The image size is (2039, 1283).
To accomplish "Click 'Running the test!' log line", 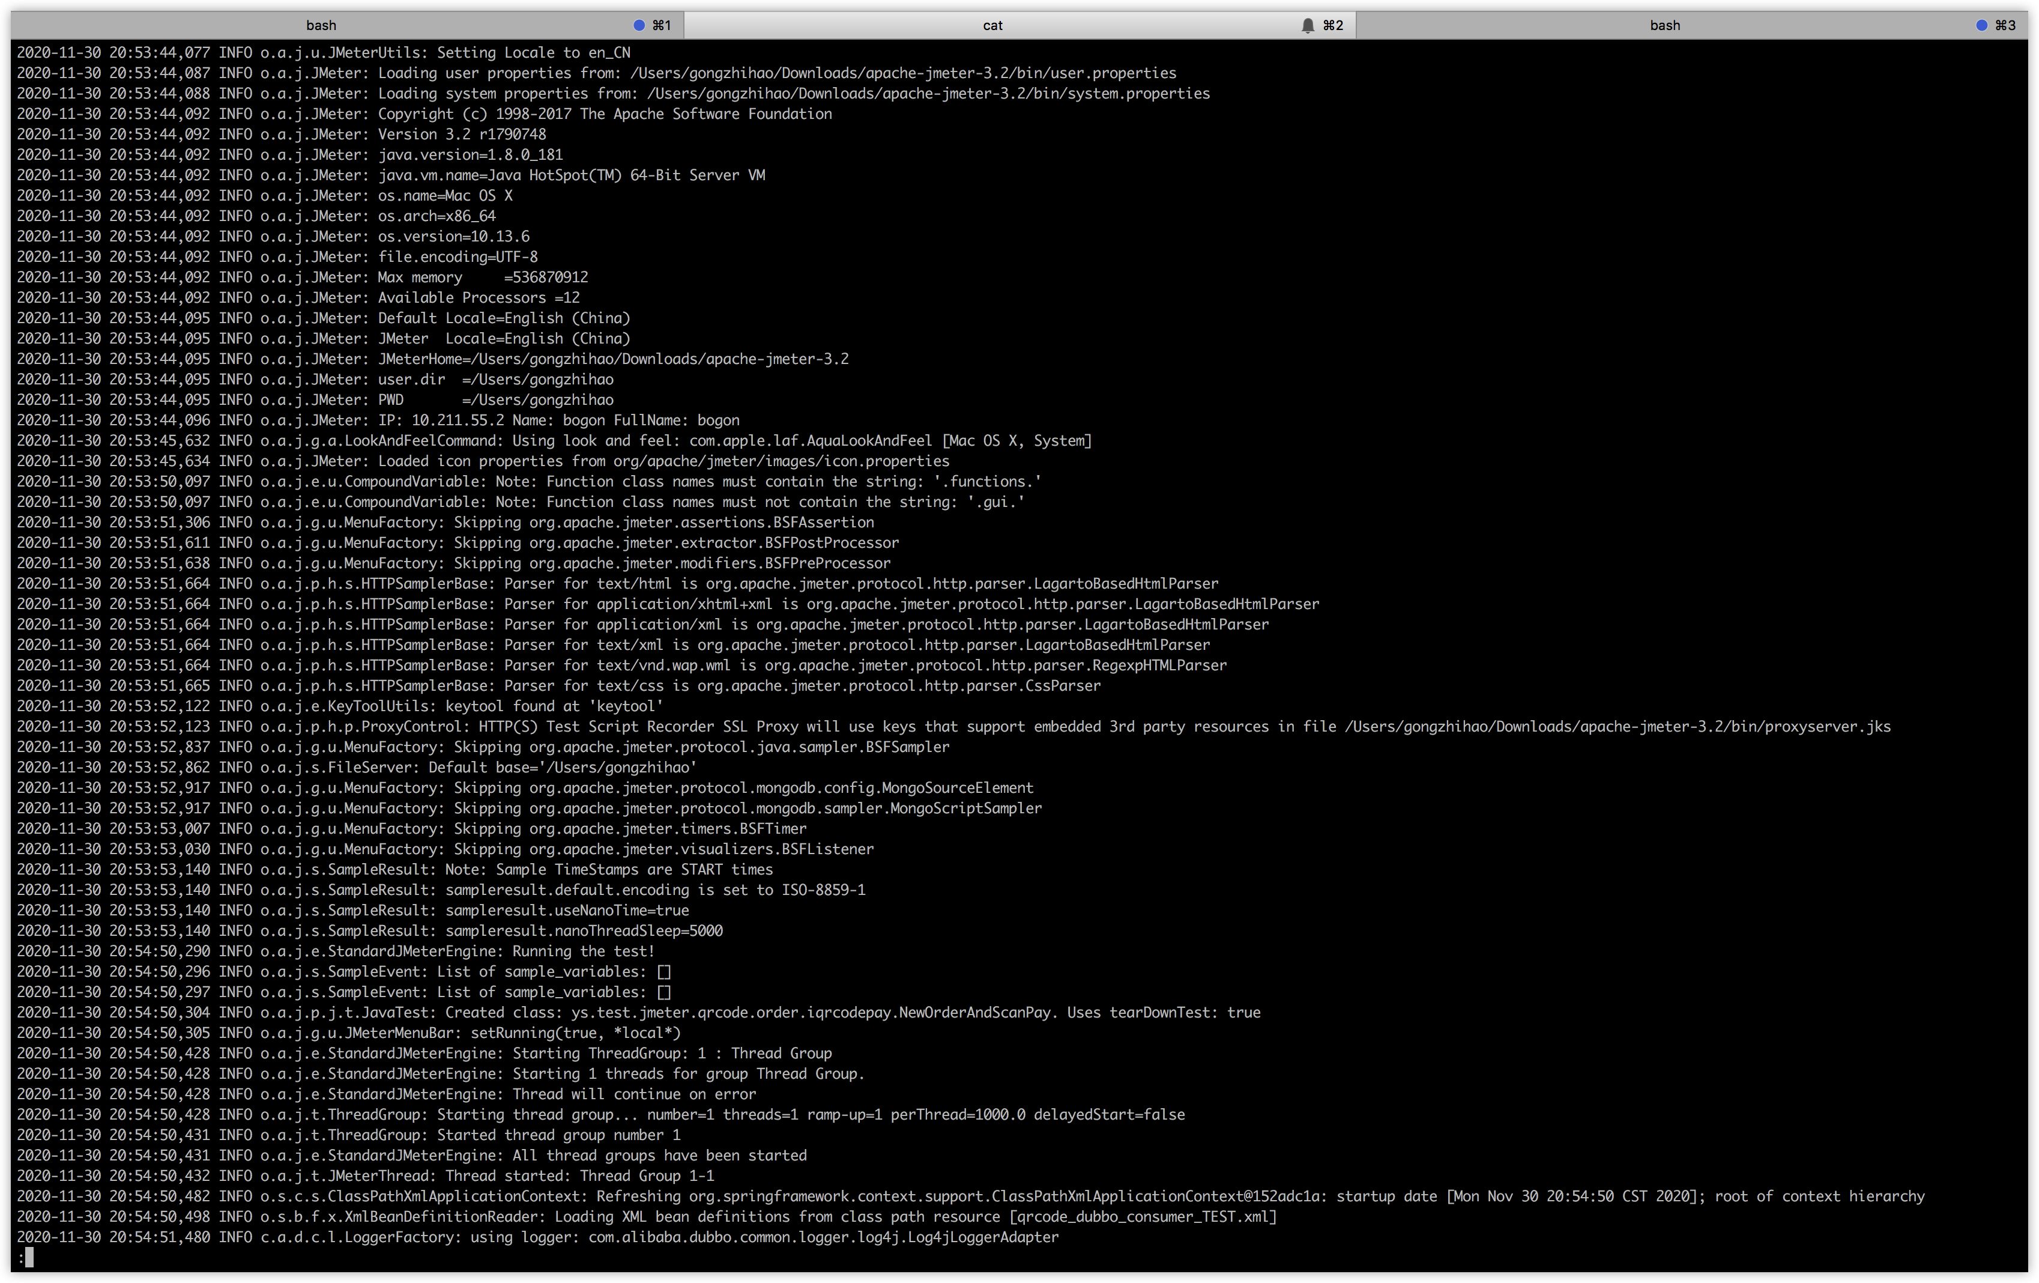I will [336, 951].
